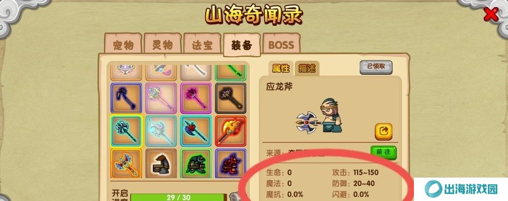Pick the pink-bordered magenta axe icon
This screenshot has width=508, height=201.
pyautogui.click(x=196, y=98)
